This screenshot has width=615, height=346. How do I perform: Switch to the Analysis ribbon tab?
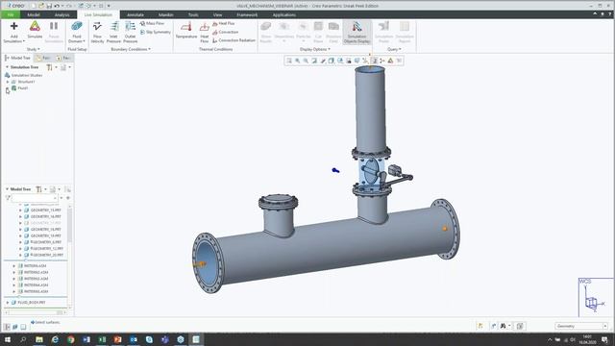(61, 15)
